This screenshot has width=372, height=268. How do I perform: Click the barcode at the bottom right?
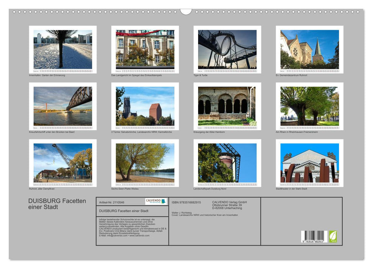pyautogui.click(x=314, y=236)
